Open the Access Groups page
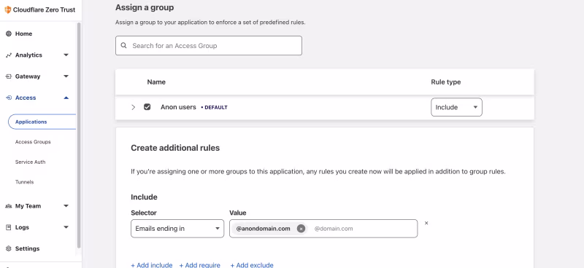 (x=33, y=142)
